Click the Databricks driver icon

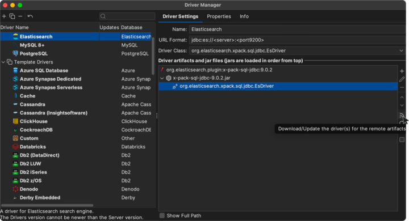click(15, 147)
